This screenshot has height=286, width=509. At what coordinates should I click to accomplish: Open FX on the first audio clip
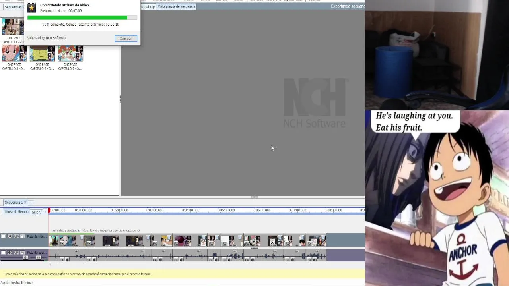click(x=62, y=260)
